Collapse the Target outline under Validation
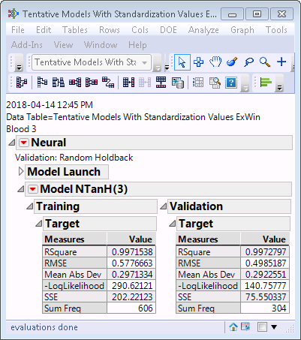Image resolution: width=301 pixels, height=340 pixels. coord(173,224)
